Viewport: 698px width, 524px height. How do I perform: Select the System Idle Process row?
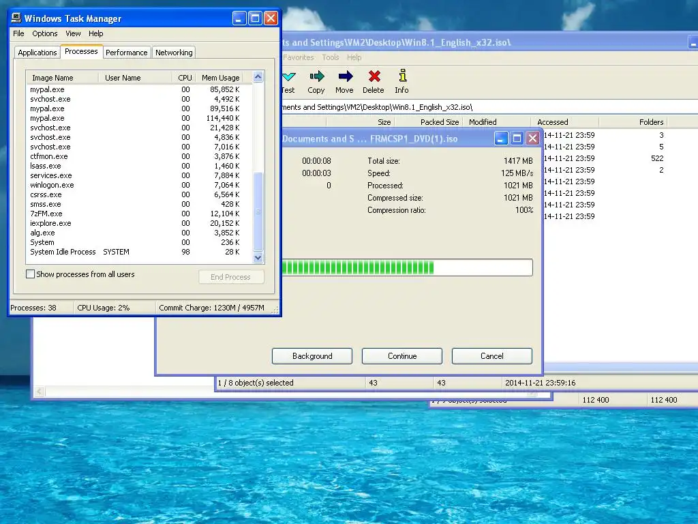pyautogui.click(x=139, y=252)
